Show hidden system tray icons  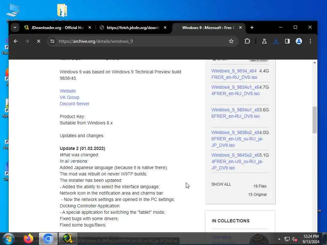[x=279, y=239]
